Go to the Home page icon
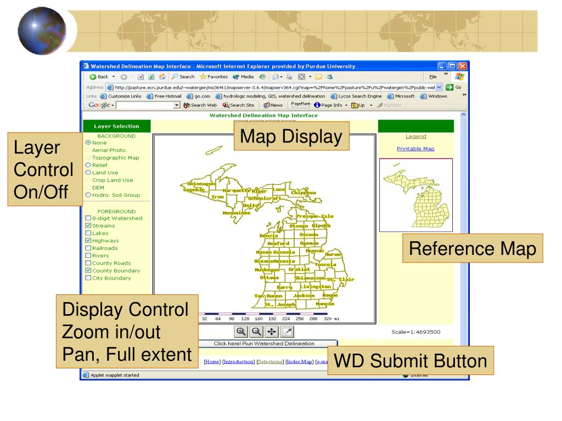 coord(162,77)
